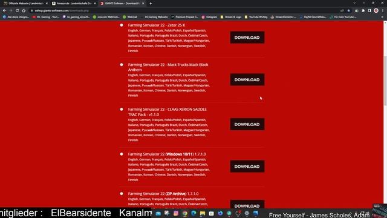
Task: Open Alle deine Designs bookmark
Action: (16, 17)
